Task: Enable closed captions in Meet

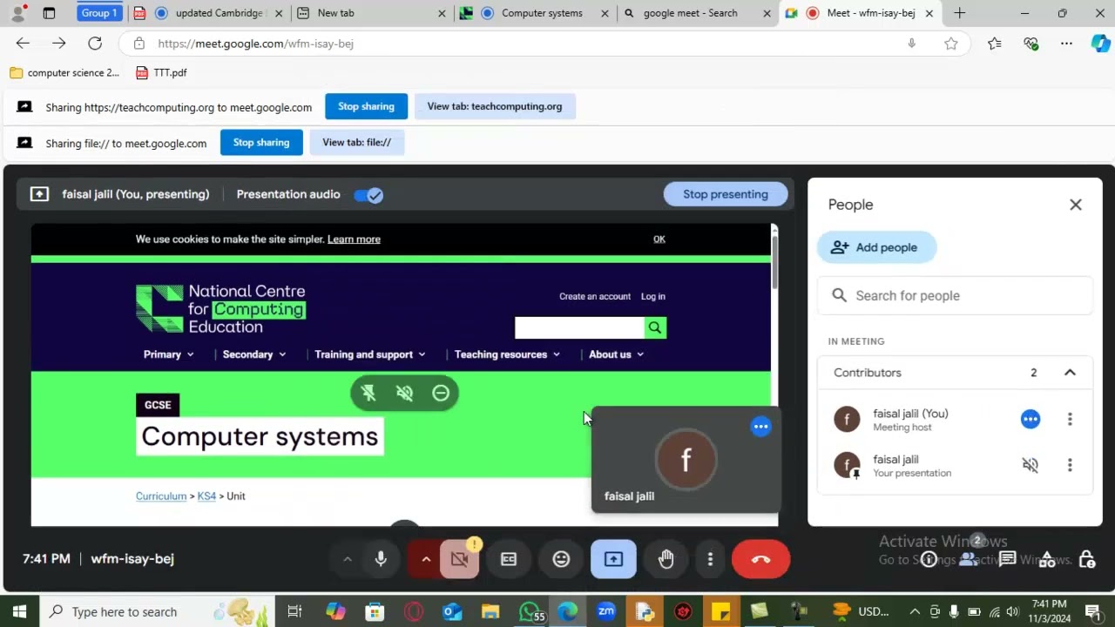Action: point(509,559)
